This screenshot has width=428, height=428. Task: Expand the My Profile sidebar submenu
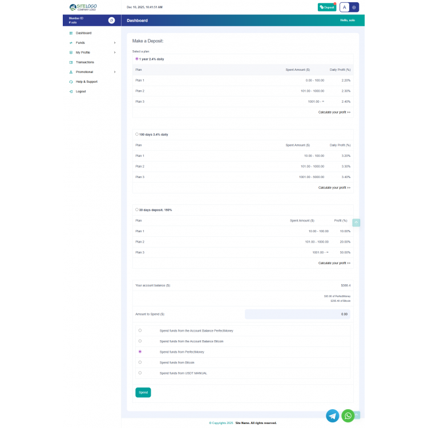tap(114, 53)
